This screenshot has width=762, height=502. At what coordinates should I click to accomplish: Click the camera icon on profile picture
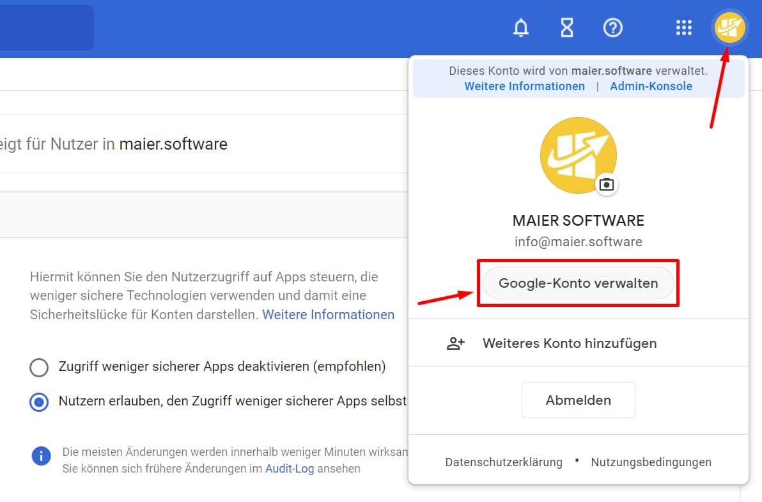[606, 185]
